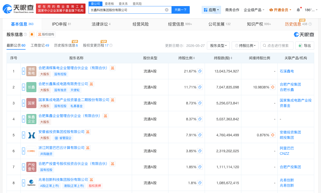Switch to 知识产权 tab
Screen dimensions: 321x193
[x=259, y=24]
